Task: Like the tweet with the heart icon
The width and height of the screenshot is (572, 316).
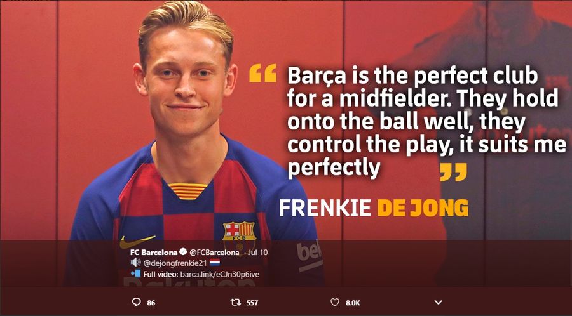Action: (x=336, y=303)
